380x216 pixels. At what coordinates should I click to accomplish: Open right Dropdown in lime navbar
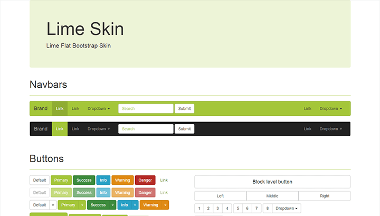(330, 108)
